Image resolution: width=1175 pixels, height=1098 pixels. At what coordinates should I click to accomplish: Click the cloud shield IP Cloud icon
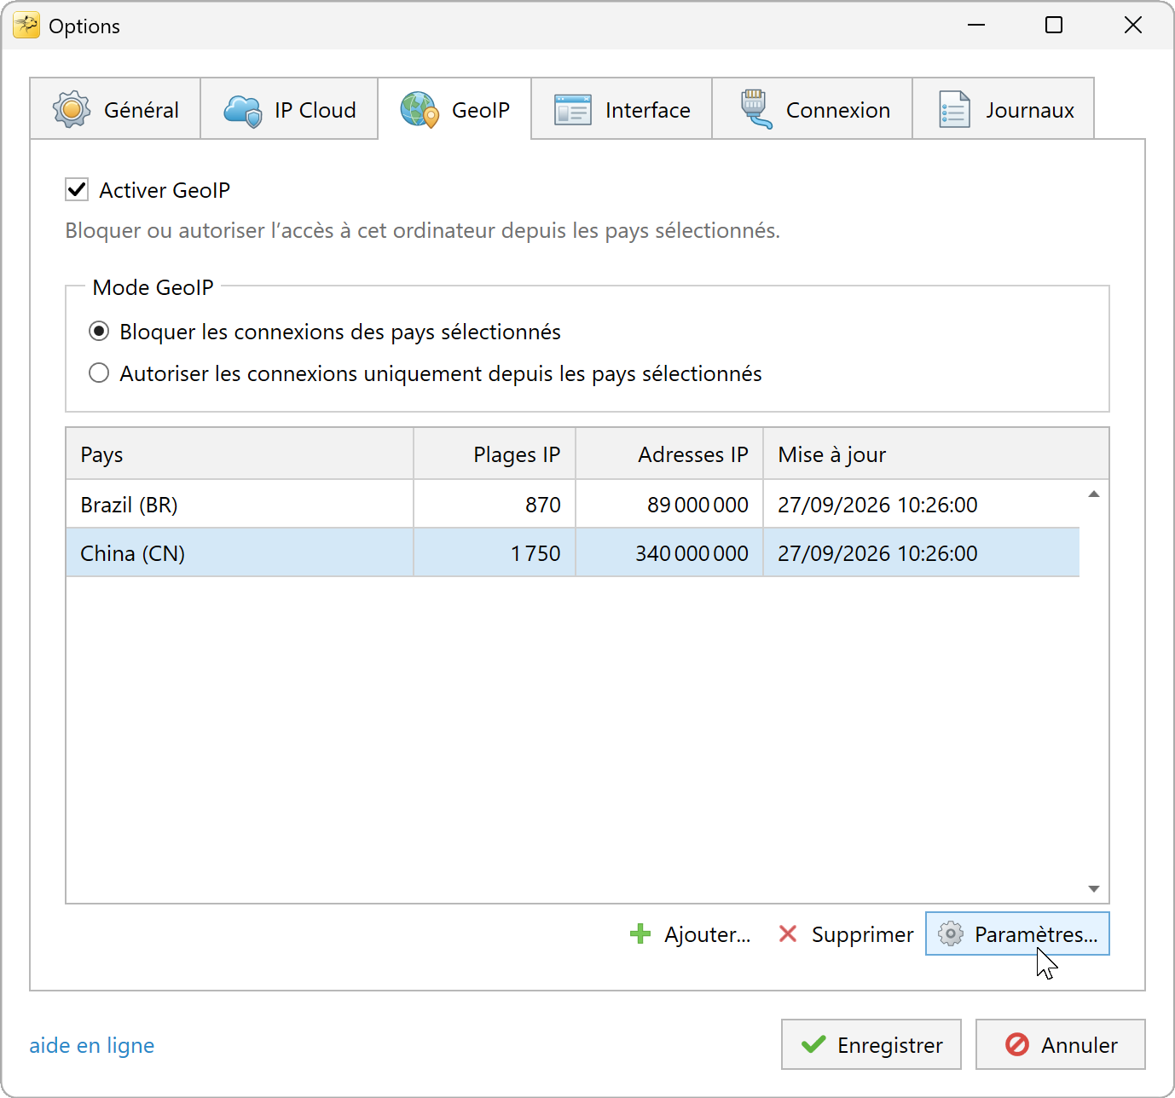(x=243, y=111)
